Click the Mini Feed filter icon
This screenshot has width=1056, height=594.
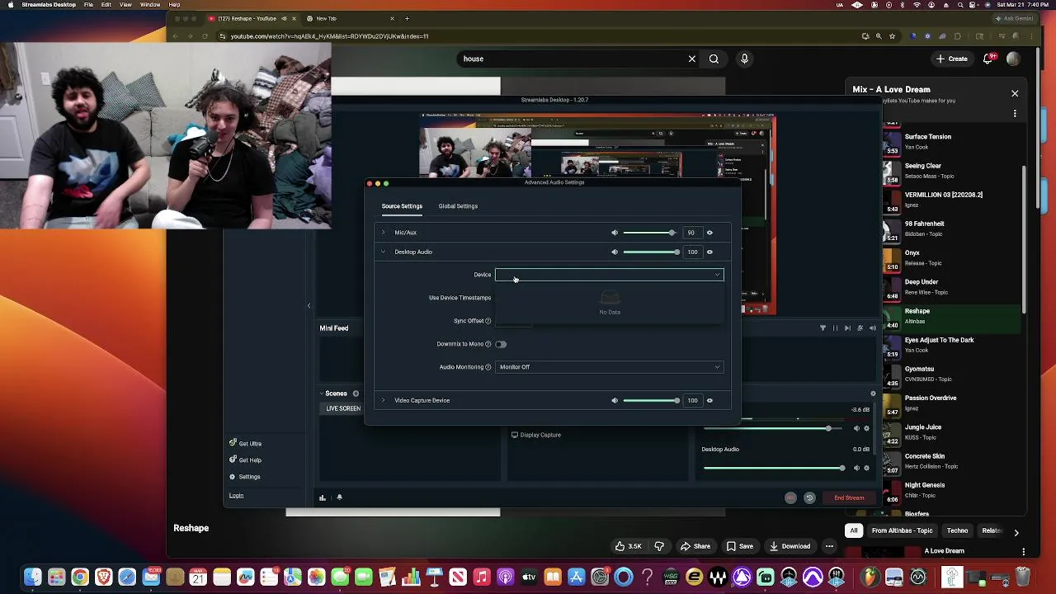823,328
